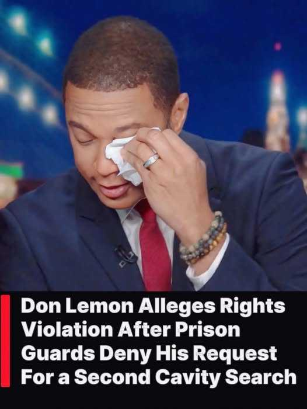Click the blurred tower in the background
307x409 pixels.
pyautogui.click(x=278, y=111)
